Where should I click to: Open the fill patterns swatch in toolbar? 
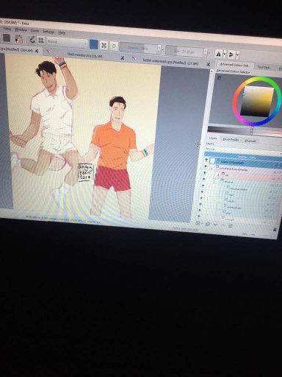click(19, 39)
